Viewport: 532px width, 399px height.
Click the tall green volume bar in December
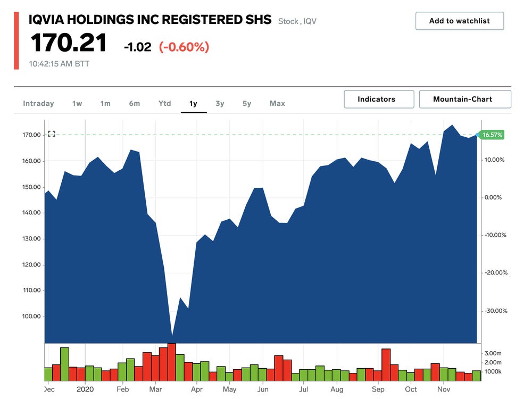click(x=64, y=364)
